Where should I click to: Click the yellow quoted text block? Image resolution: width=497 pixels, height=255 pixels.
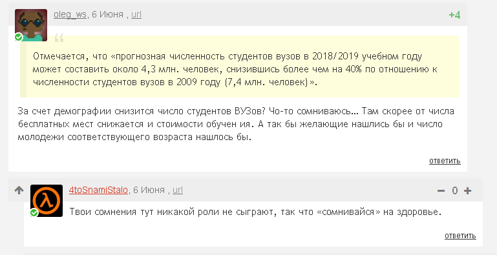[x=239, y=66]
